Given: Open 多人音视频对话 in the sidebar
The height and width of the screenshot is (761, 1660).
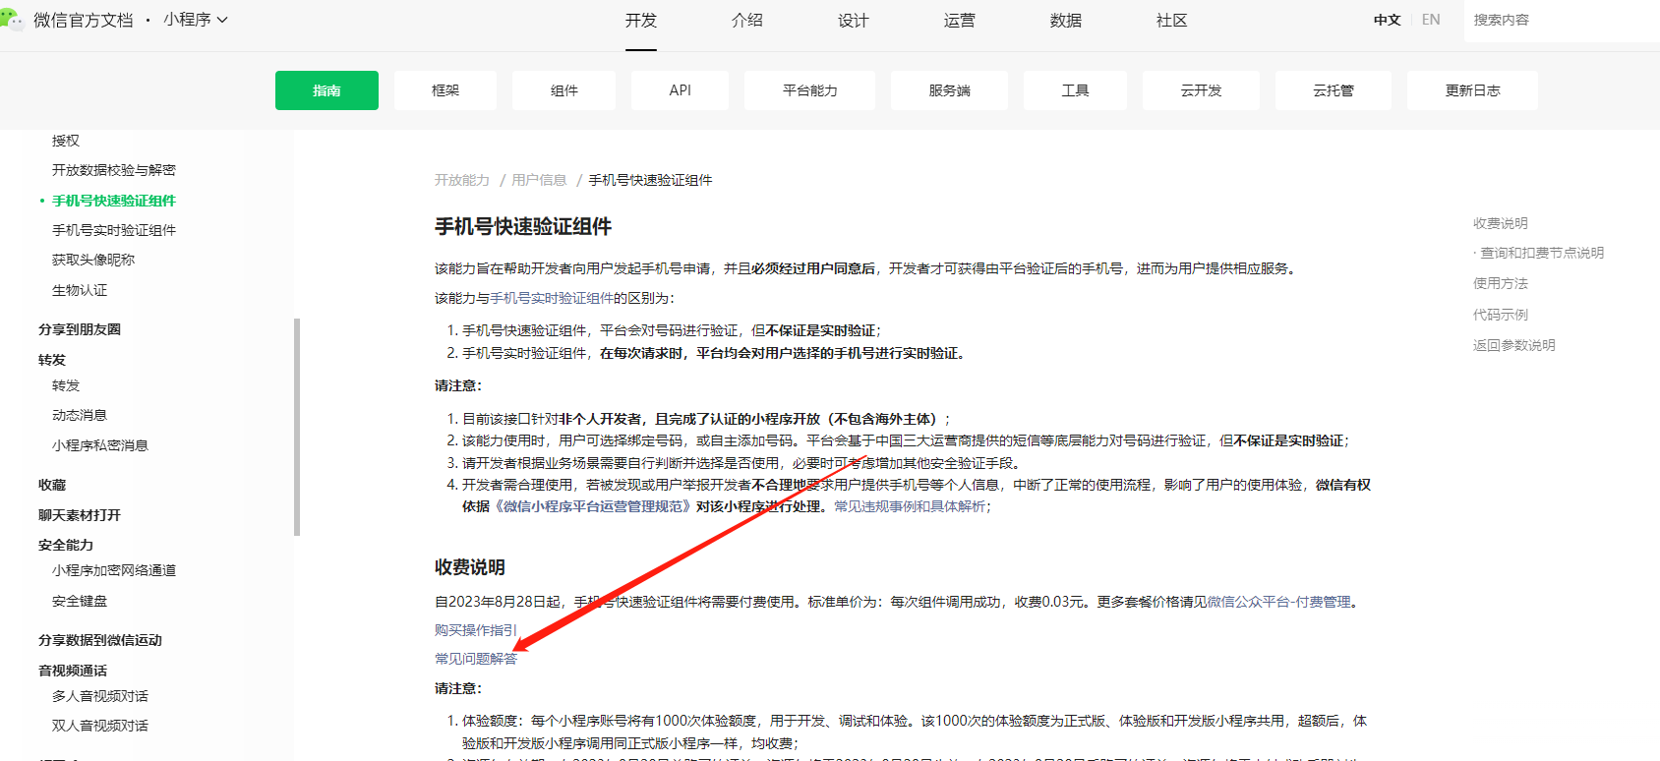Looking at the screenshot, I should [x=100, y=696].
